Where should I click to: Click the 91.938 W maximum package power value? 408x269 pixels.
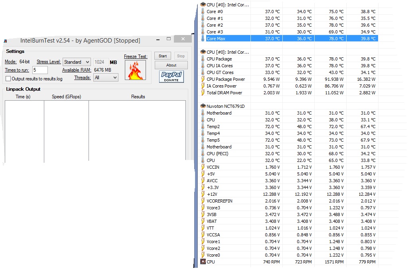coord(334,79)
